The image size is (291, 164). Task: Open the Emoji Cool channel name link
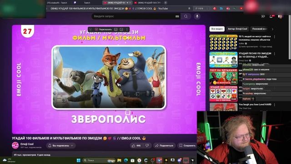[27, 144]
